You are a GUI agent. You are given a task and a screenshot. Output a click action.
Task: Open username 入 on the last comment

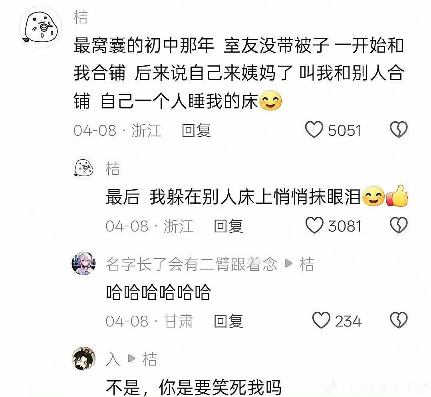[x=113, y=359]
